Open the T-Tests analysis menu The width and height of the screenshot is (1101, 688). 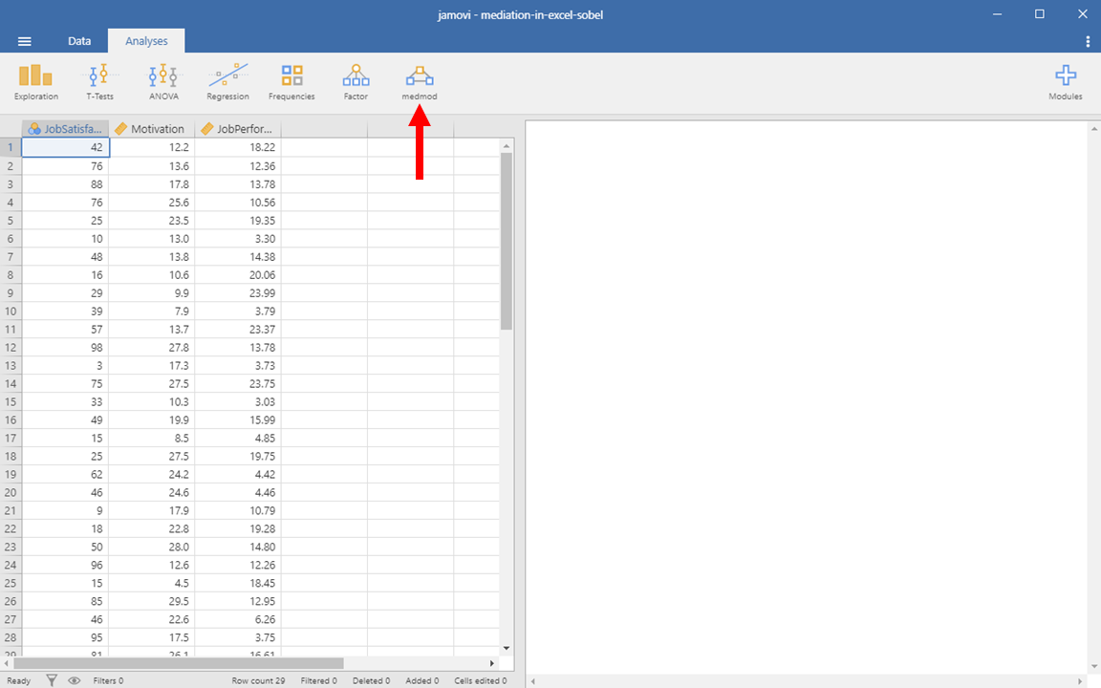pos(99,82)
